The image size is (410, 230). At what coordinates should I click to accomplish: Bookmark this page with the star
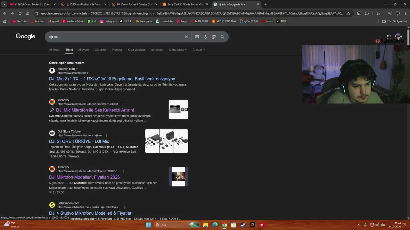coord(348,13)
